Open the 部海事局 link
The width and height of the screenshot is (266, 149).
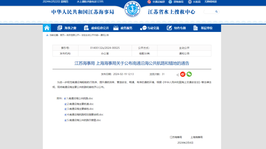(179, 2)
